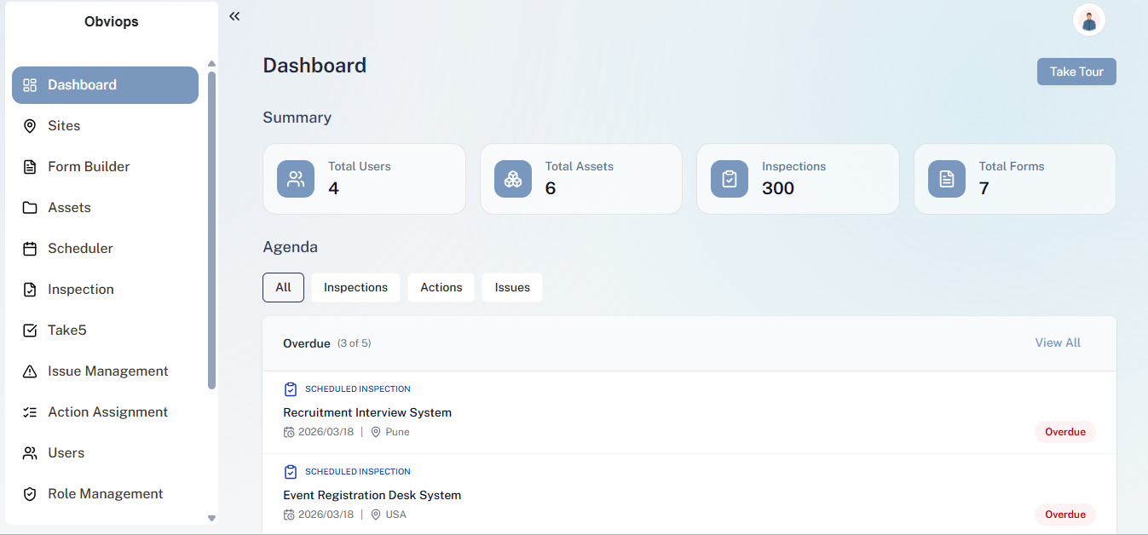Open the Take5 checkmark icon
The height and width of the screenshot is (535, 1148).
[30, 330]
